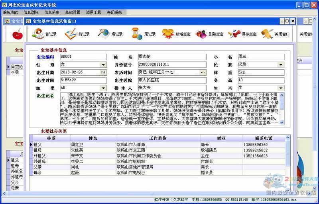Click the 出生医院 field 市人民医院
This screenshot has width=319, height=204.
[x=172, y=80]
